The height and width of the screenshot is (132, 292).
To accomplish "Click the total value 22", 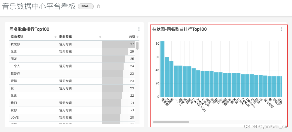I will coord(132,95).
